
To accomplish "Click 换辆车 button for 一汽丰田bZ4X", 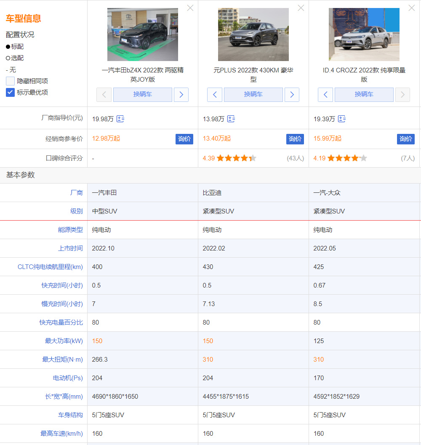I will [x=143, y=94].
